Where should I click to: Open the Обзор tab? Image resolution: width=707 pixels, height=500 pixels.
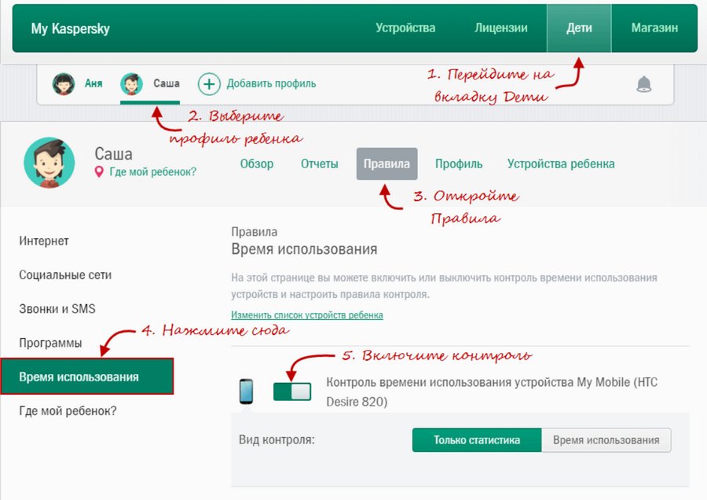[x=257, y=164]
